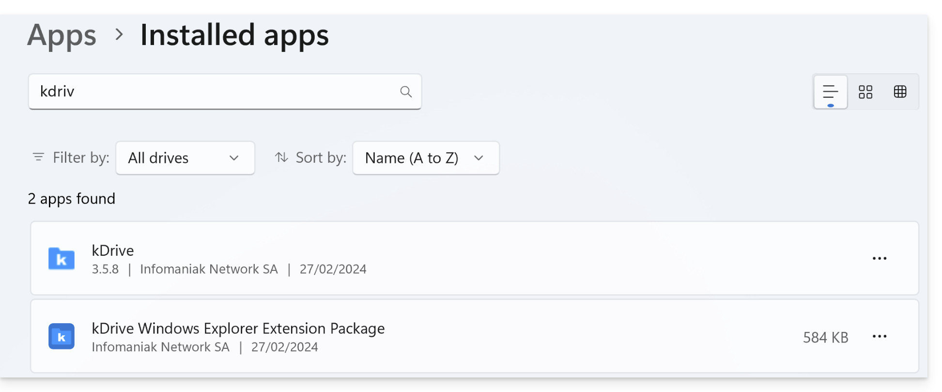Click the Installed apps heading
Viewport: 942px width, 392px height.
tap(234, 35)
